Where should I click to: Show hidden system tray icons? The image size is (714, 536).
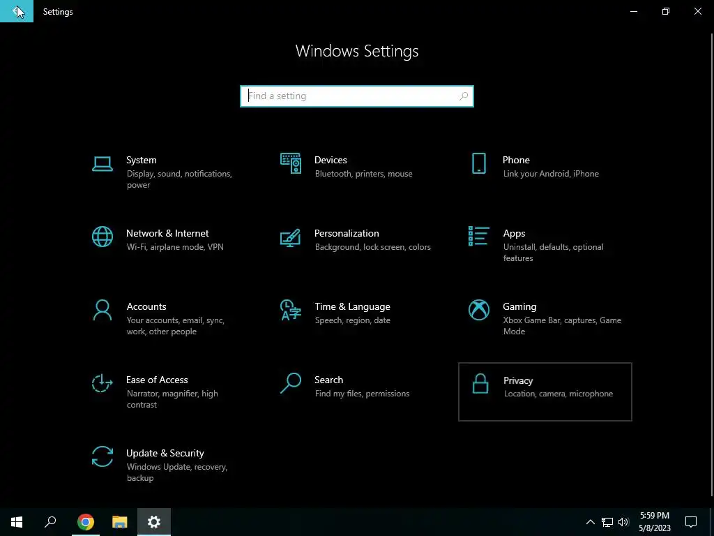coord(590,522)
